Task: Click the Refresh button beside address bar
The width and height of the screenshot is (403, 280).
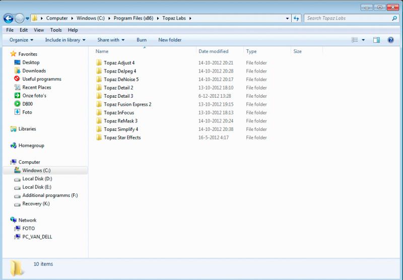Action: 296,18
